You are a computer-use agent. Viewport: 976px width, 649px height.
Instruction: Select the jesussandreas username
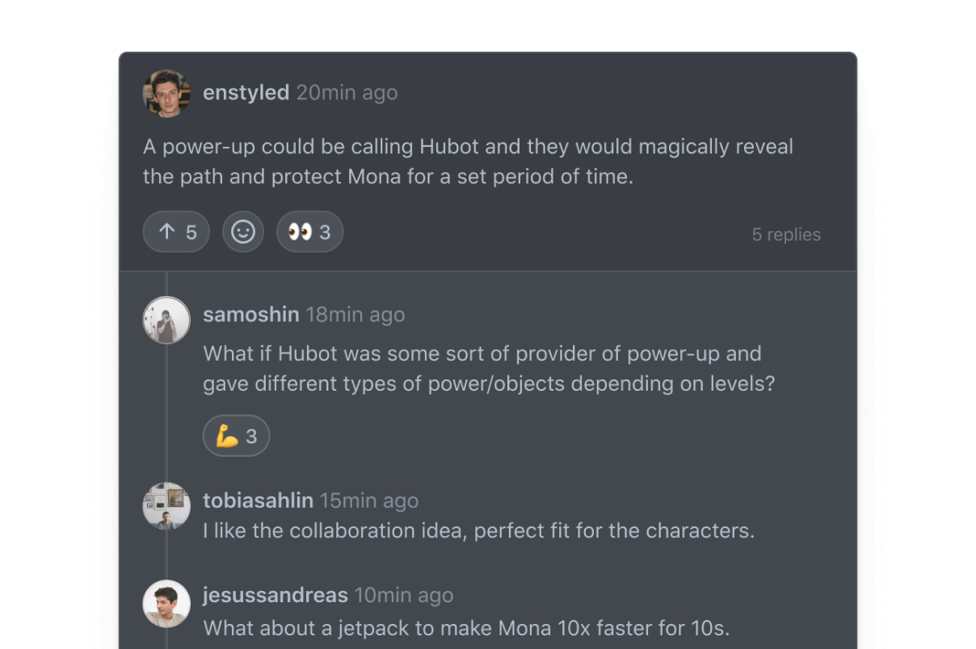(275, 596)
